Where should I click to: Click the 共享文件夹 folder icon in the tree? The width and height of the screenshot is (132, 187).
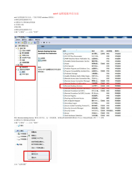(x=20, y=55)
